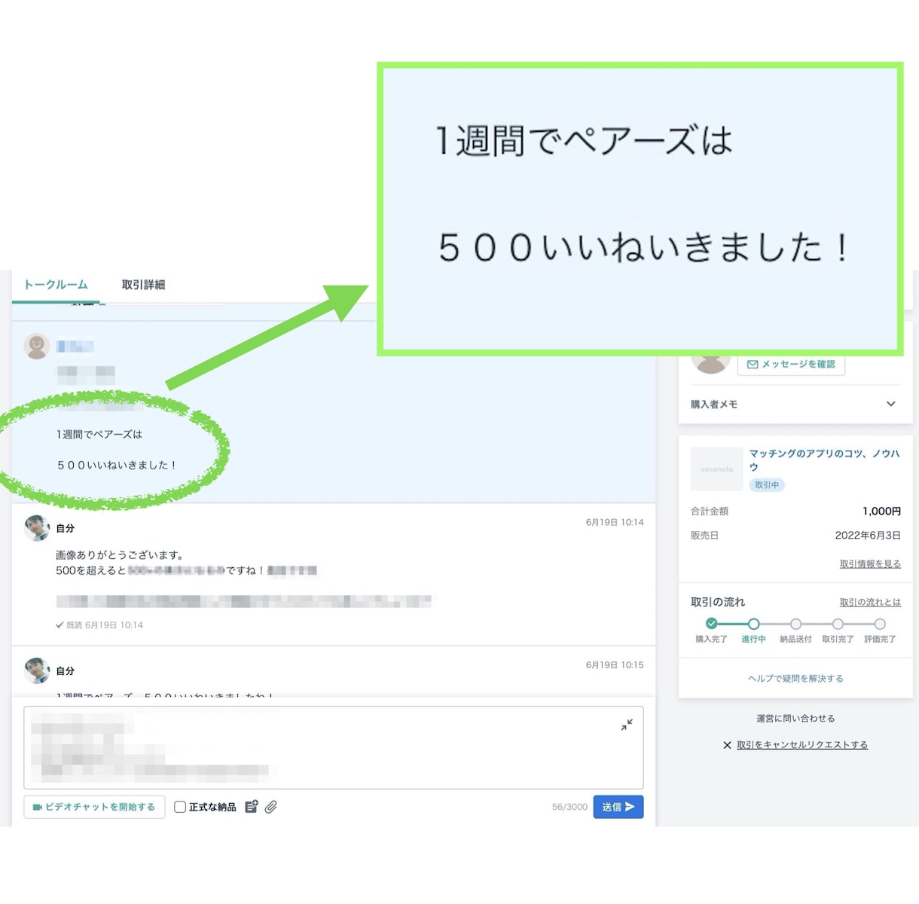919x904 pixels.
Task: Click the 納品送付 progress step
Action: coord(795,624)
